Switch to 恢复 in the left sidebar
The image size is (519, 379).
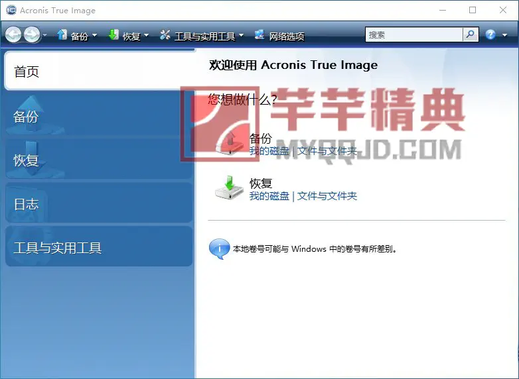tap(98, 160)
